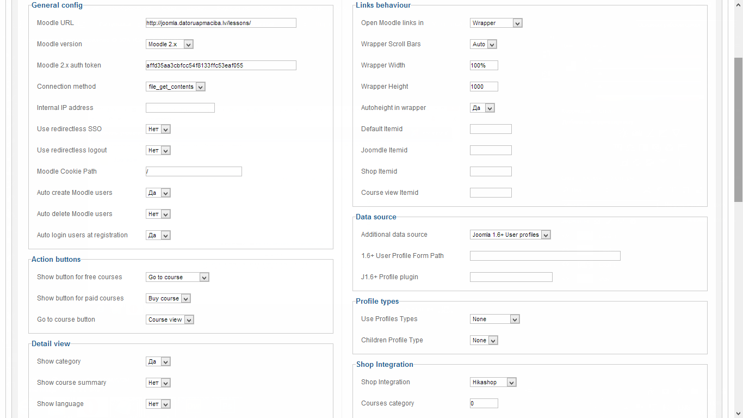The height and width of the screenshot is (418, 743).
Task: Open Show button for paid courses dropdown
Action: pyautogui.click(x=168, y=299)
